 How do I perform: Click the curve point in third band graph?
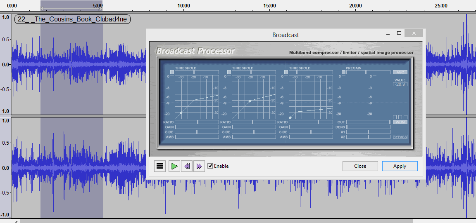click(x=290, y=117)
